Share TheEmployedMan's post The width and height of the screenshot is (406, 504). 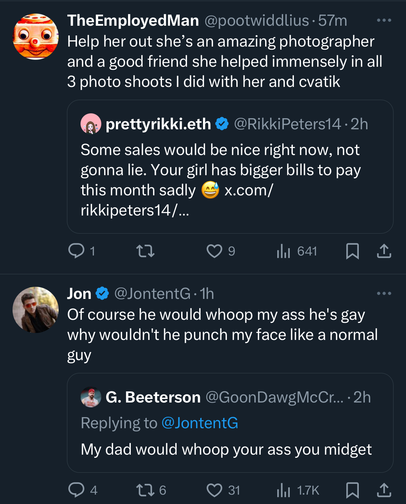coord(384,251)
